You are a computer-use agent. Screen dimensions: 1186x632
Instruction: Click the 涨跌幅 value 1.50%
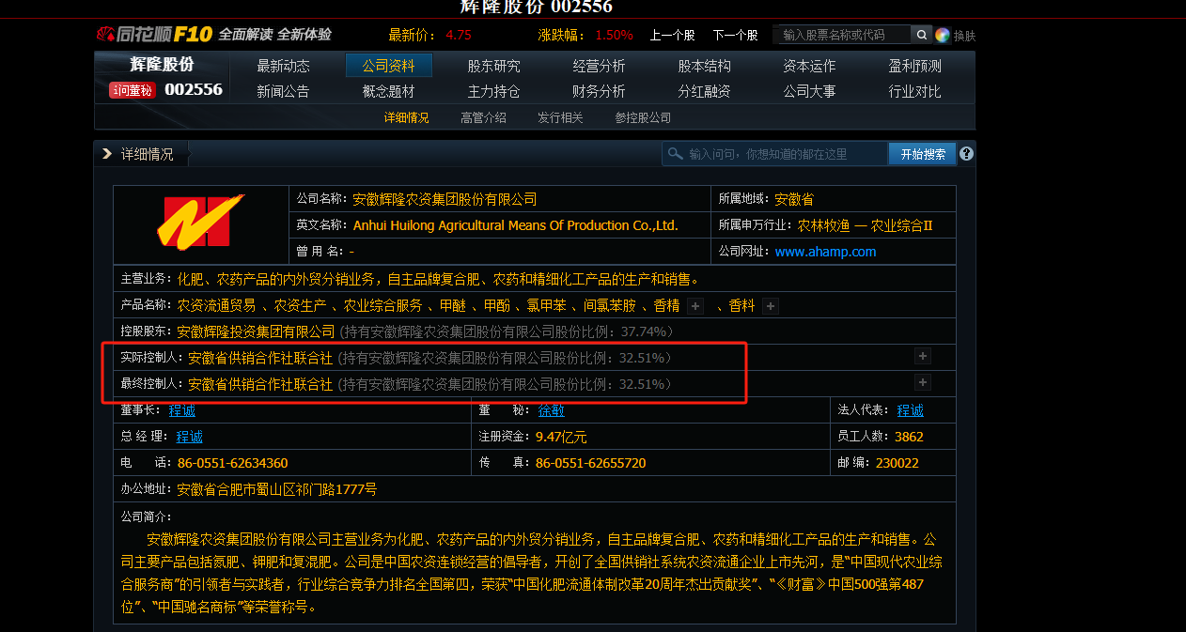pos(614,35)
